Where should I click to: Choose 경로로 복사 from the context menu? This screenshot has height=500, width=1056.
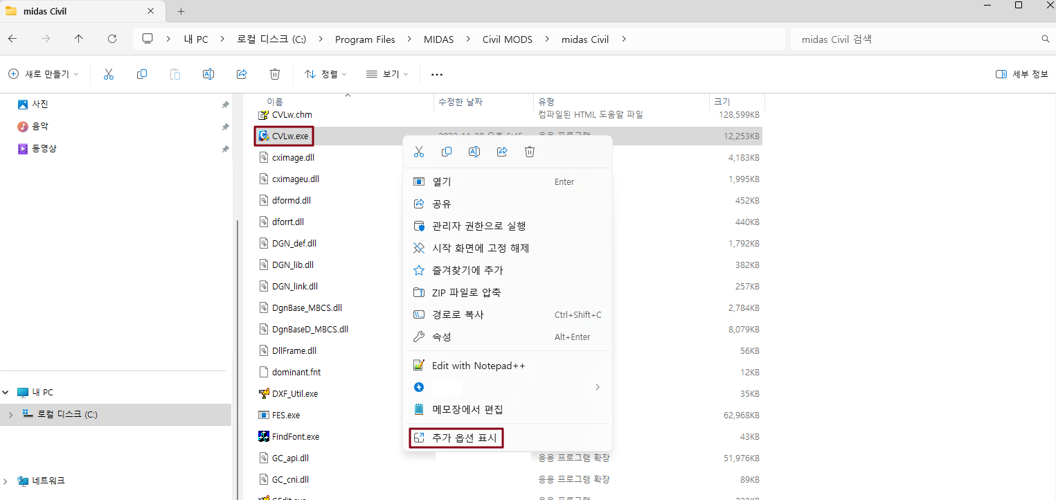508,314
